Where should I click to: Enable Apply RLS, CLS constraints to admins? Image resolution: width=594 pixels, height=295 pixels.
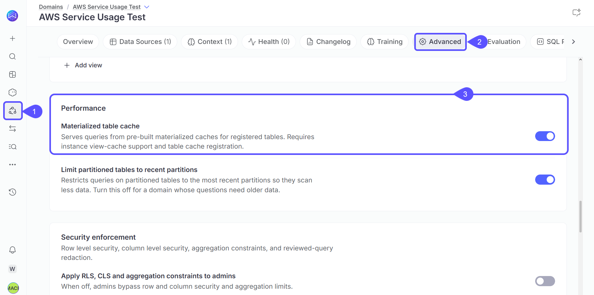click(x=545, y=281)
